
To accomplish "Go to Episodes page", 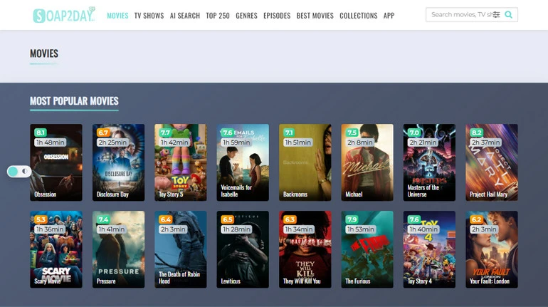I will click(x=277, y=16).
